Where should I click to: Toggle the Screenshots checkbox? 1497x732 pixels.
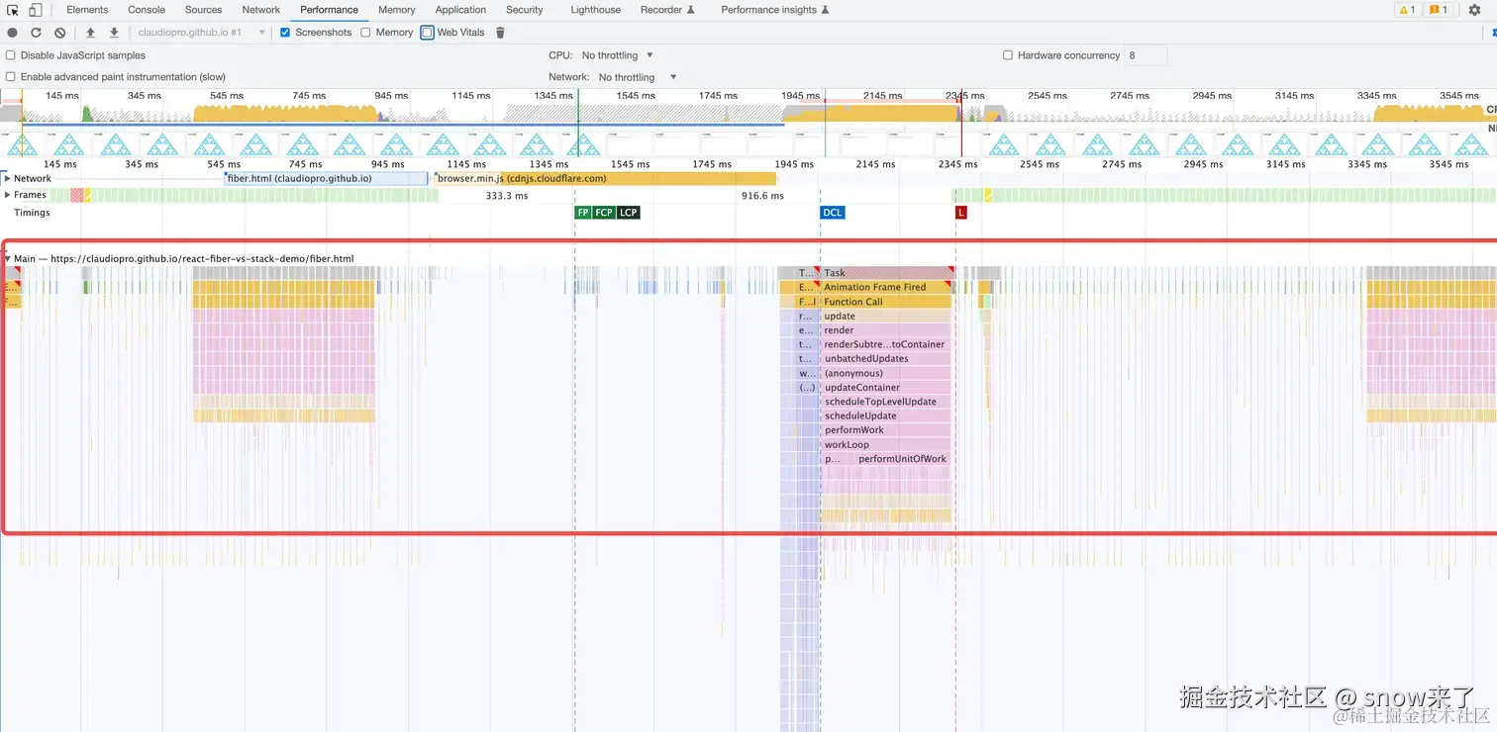(285, 33)
